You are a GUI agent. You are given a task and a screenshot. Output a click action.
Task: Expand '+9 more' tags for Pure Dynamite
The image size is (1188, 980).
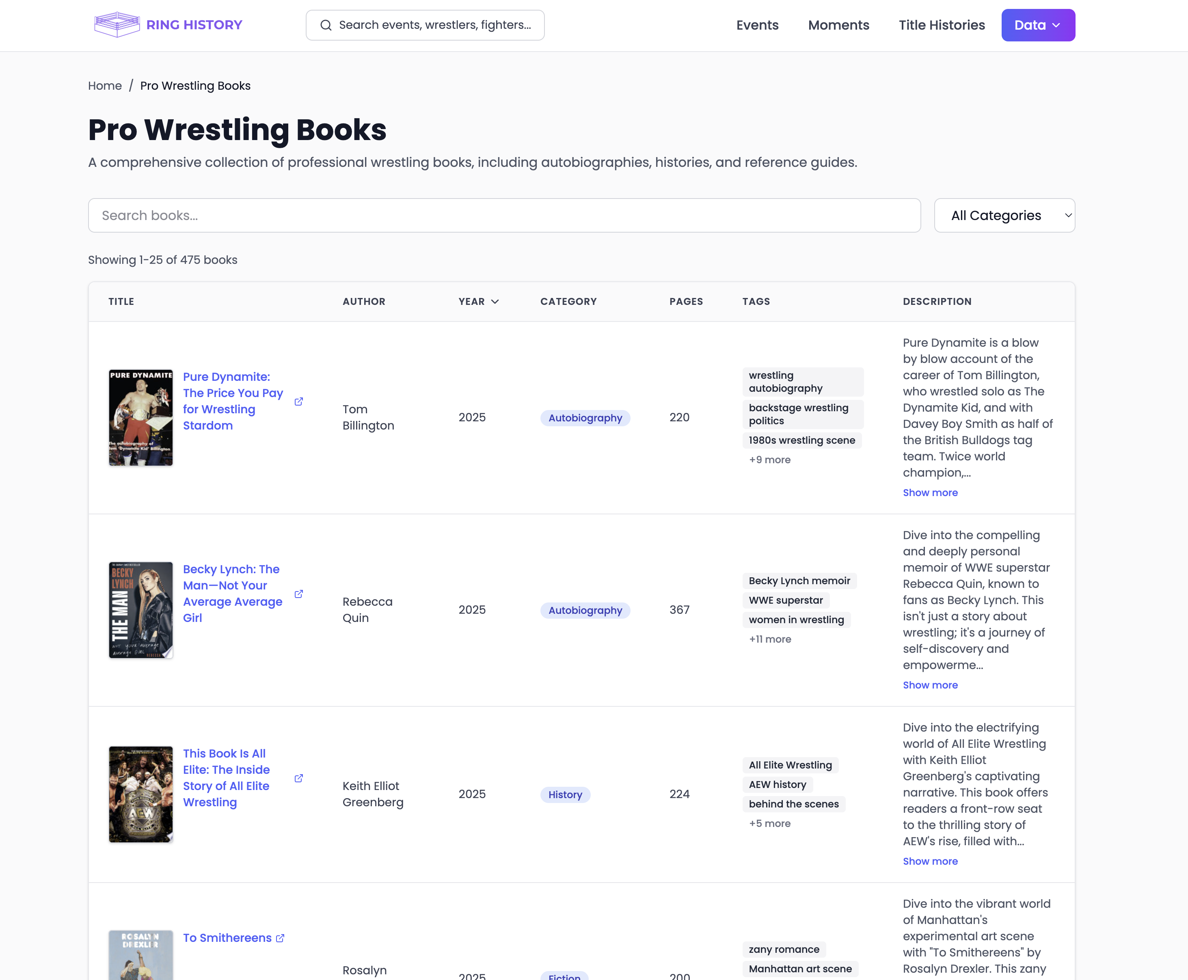click(x=770, y=460)
